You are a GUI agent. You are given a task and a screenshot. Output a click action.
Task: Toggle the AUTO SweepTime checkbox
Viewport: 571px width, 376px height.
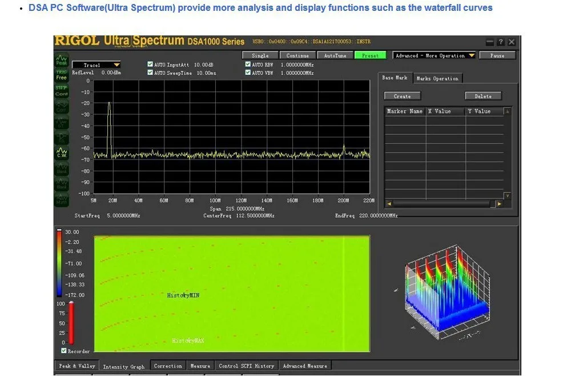(150, 73)
